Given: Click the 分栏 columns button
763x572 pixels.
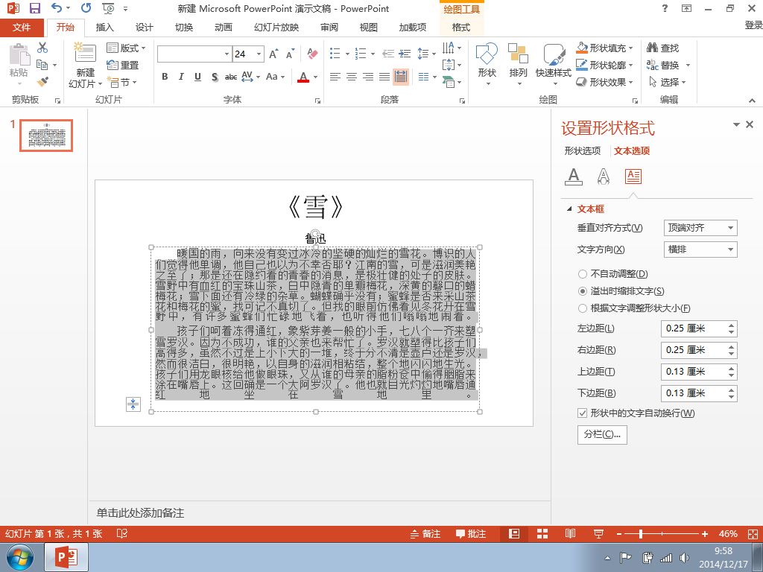Looking at the screenshot, I should point(602,434).
